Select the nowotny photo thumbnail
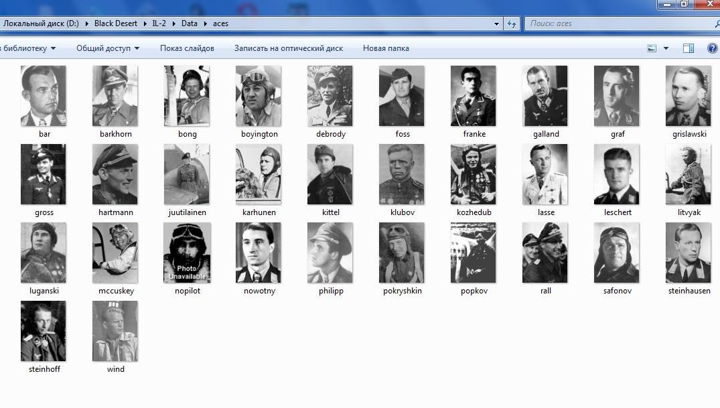The height and width of the screenshot is (408, 720). (259, 253)
